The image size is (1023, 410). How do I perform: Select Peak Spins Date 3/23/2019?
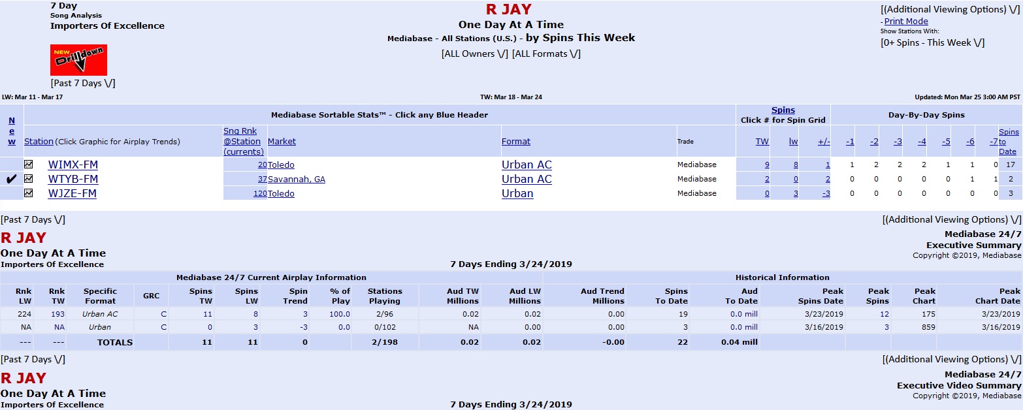[x=822, y=314]
